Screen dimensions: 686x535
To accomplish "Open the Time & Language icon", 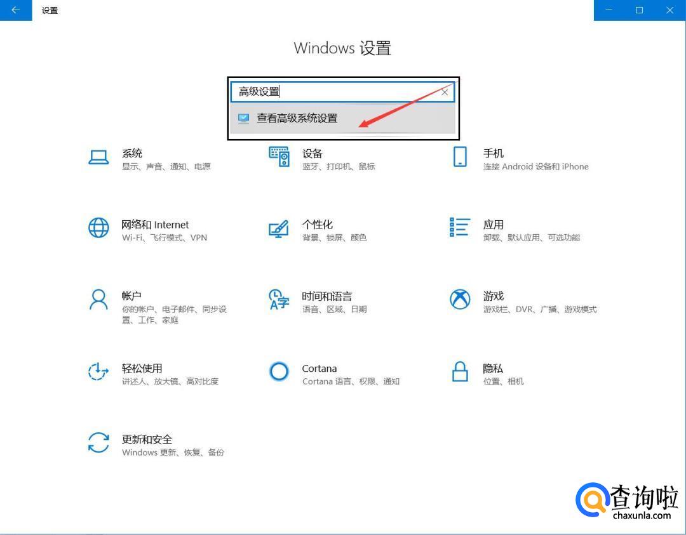I will [279, 300].
